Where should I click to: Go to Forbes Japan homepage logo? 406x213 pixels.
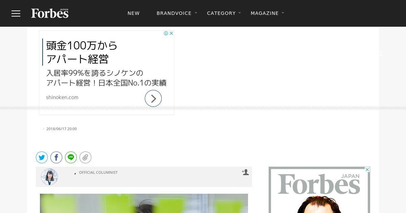coord(50,13)
